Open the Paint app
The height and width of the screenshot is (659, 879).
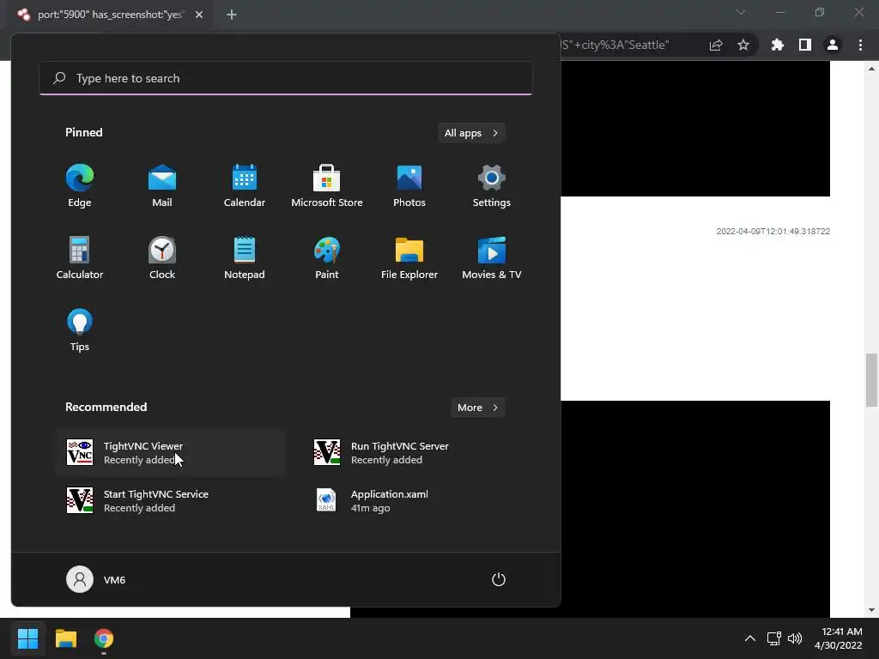327,258
